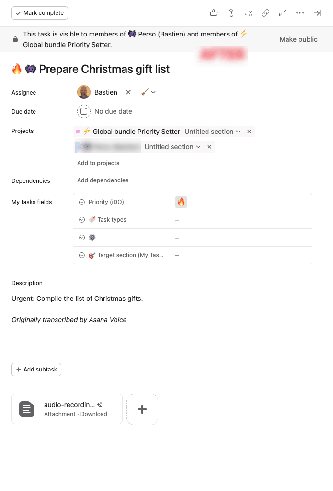Click the paperclip attachment icon
The height and width of the screenshot is (491, 333).
point(231,13)
